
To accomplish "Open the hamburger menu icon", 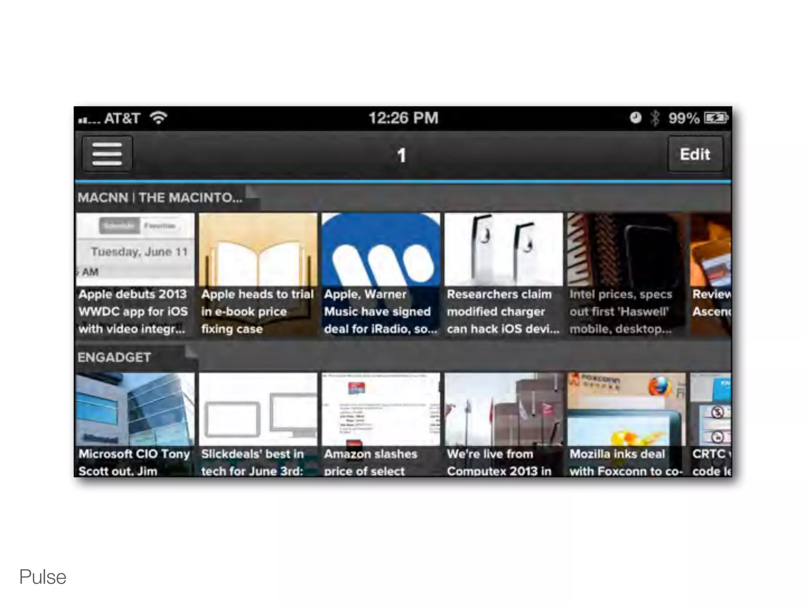I will tap(107, 154).
